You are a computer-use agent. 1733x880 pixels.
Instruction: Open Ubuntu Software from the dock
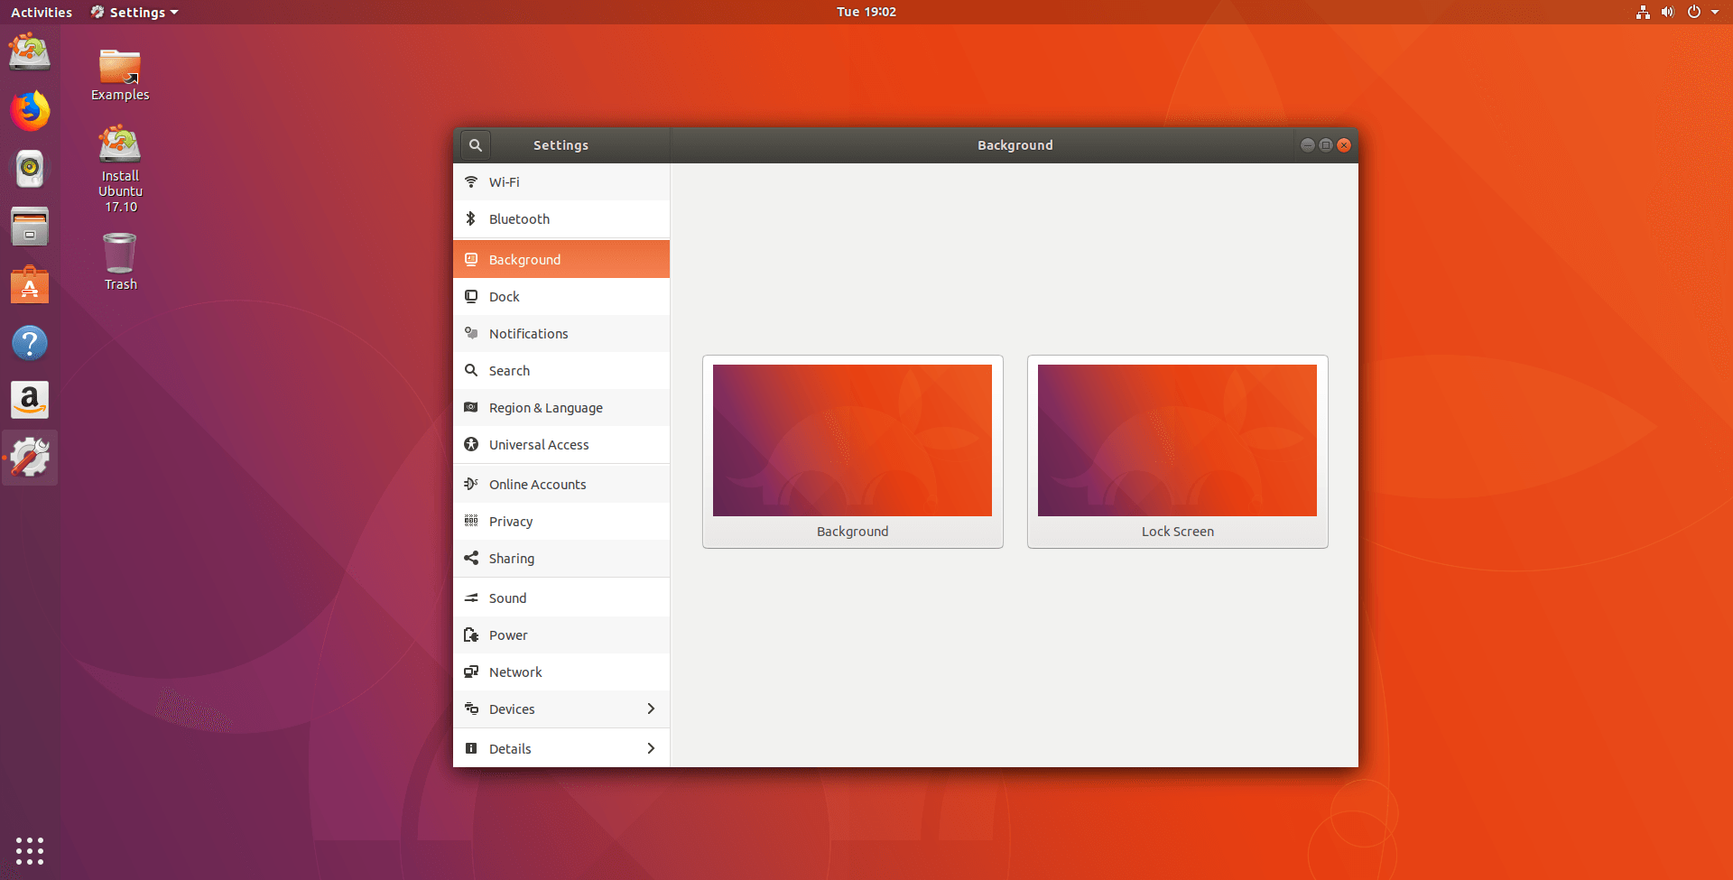[30, 284]
